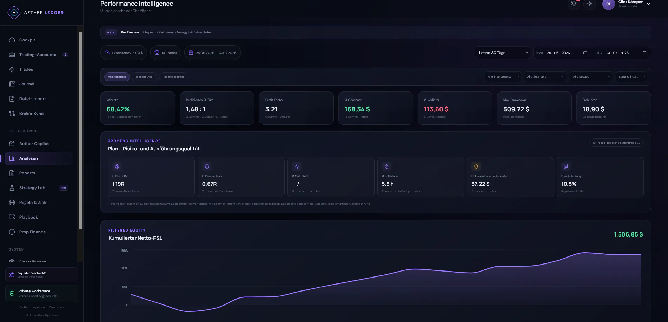Click the Cockpit gauge icon

click(12, 40)
